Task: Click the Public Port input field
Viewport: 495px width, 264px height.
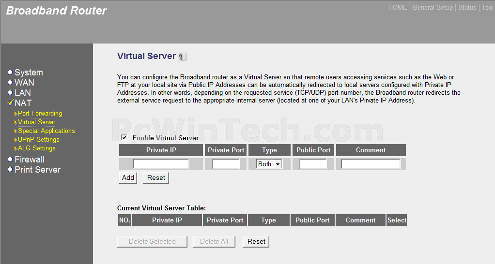Action: (x=313, y=164)
